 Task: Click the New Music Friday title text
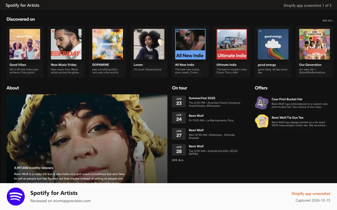pyautogui.click(x=64, y=65)
